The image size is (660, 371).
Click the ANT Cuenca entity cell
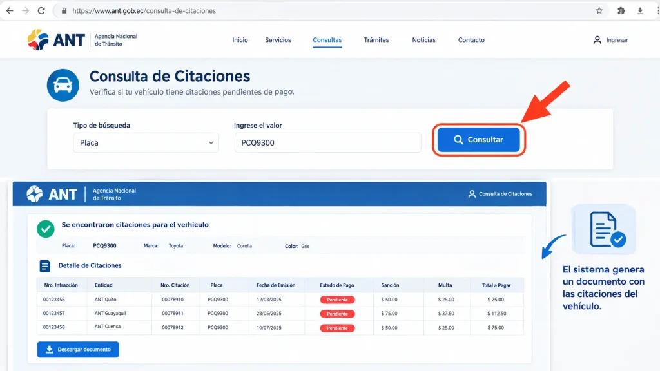(x=108, y=327)
